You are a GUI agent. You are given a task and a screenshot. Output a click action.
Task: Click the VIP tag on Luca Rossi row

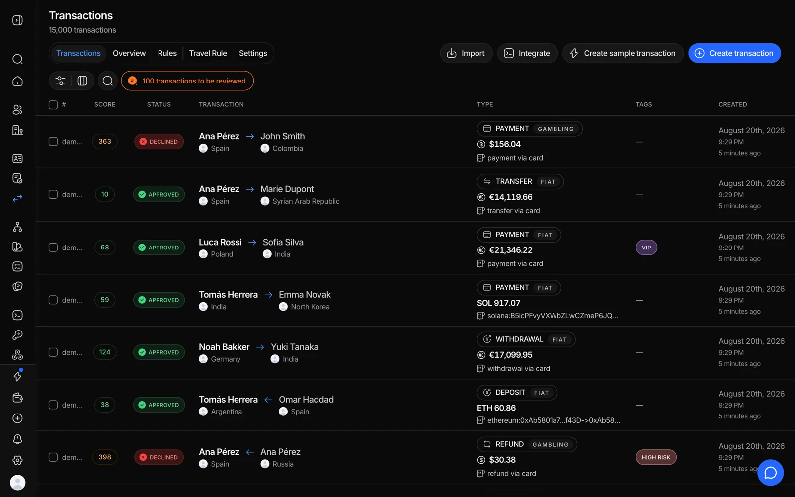click(646, 248)
